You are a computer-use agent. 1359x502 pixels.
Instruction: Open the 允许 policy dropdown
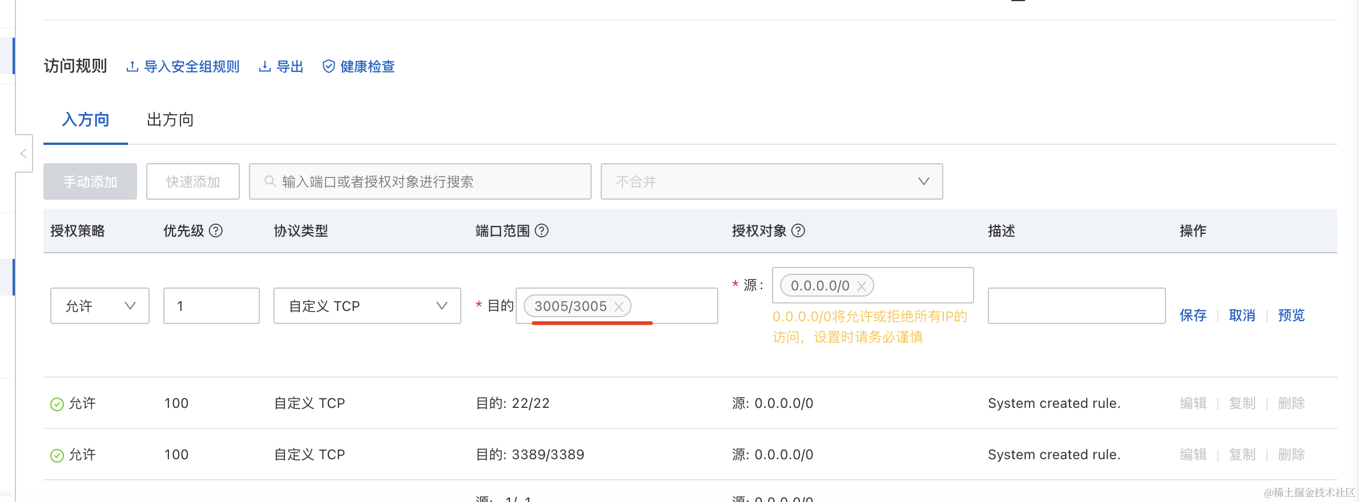point(100,306)
